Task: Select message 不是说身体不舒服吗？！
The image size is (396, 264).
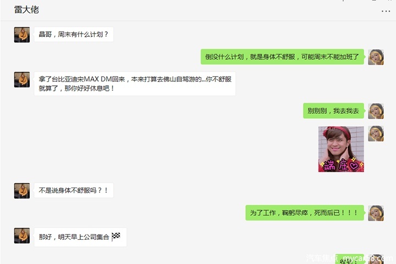Action: (74, 190)
